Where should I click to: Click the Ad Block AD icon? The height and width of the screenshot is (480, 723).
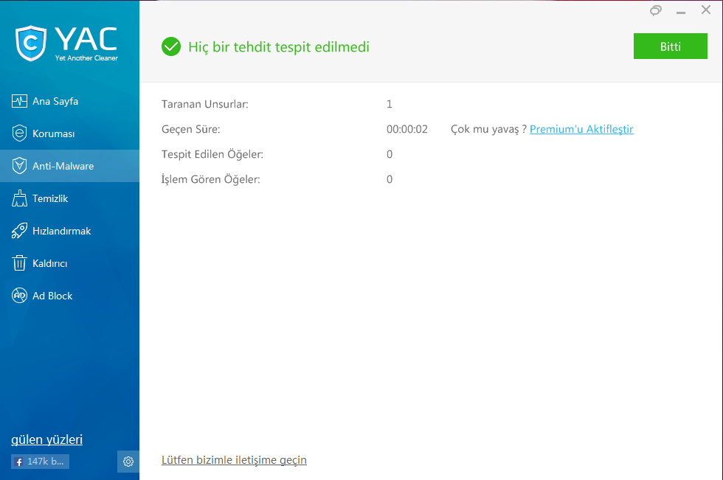tap(19, 296)
